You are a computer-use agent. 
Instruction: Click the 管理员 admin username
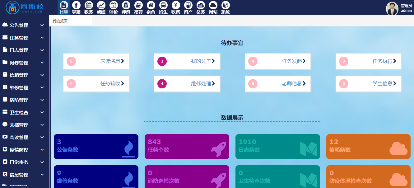[407, 8]
